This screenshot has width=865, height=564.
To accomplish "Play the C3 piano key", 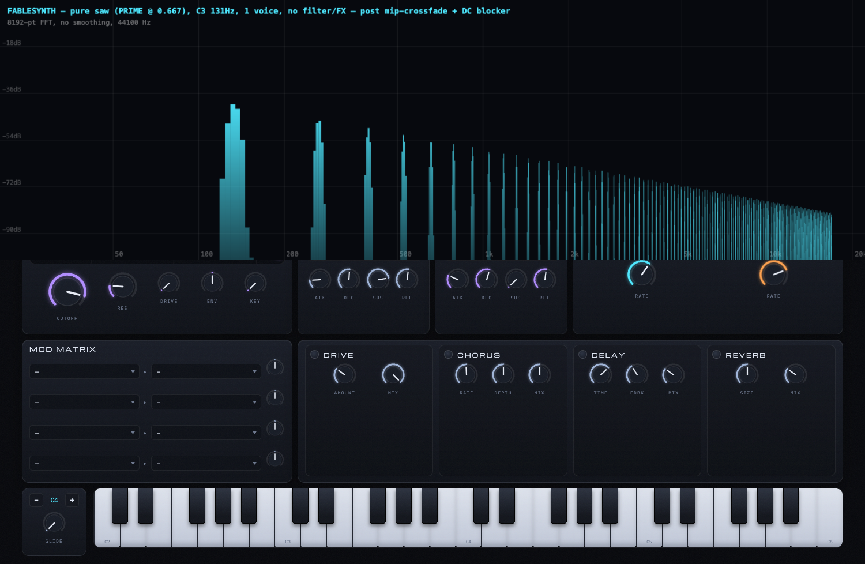I will pos(288,536).
